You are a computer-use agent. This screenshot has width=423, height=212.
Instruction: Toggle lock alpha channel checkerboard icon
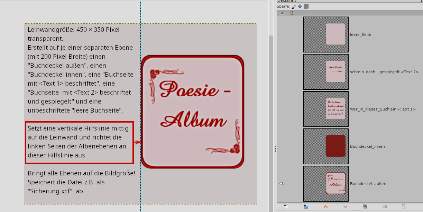click(x=306, y=6)
